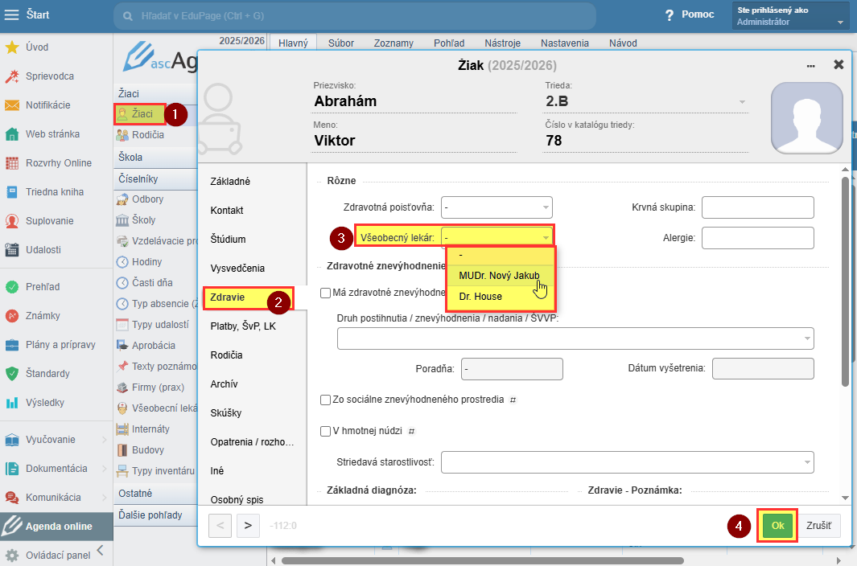Confirm with the green Ok button

pos(777,526)
